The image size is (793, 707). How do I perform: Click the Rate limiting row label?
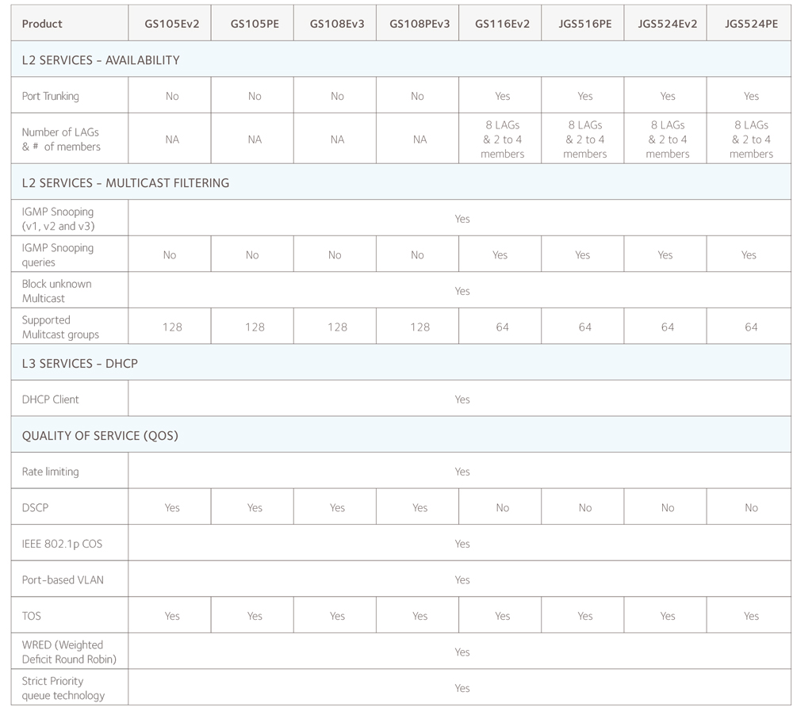50,472
